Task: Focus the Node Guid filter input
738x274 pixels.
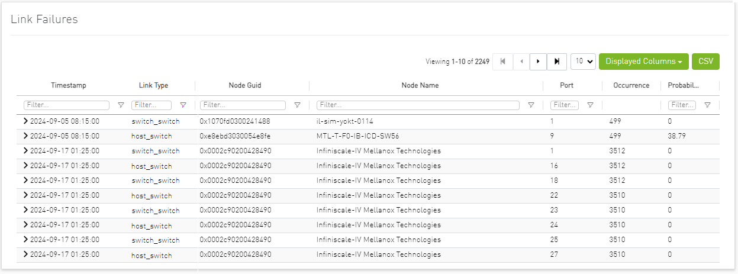Action: tap(243, 105)
